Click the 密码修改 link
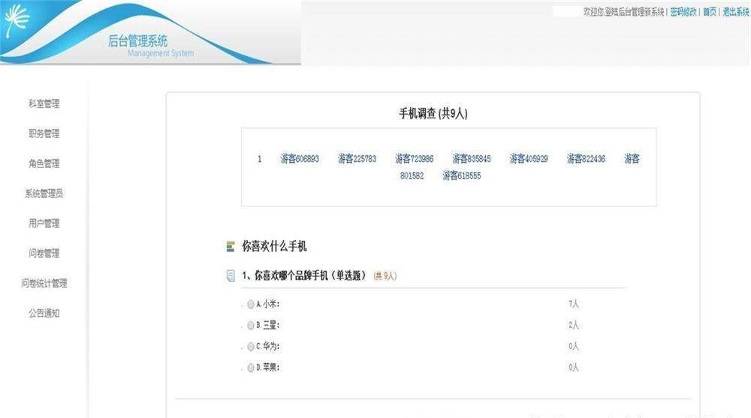Image resolution: width=751 pixels, height=418 pixels. (683, 12)
